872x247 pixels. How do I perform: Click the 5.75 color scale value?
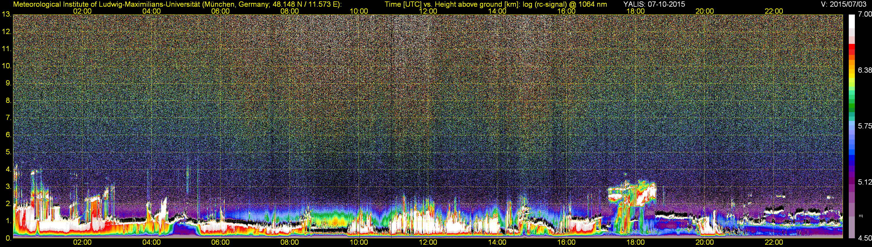(864, 126)
